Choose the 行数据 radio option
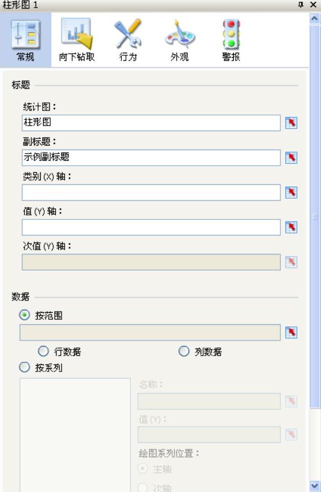 click(44, 351)
